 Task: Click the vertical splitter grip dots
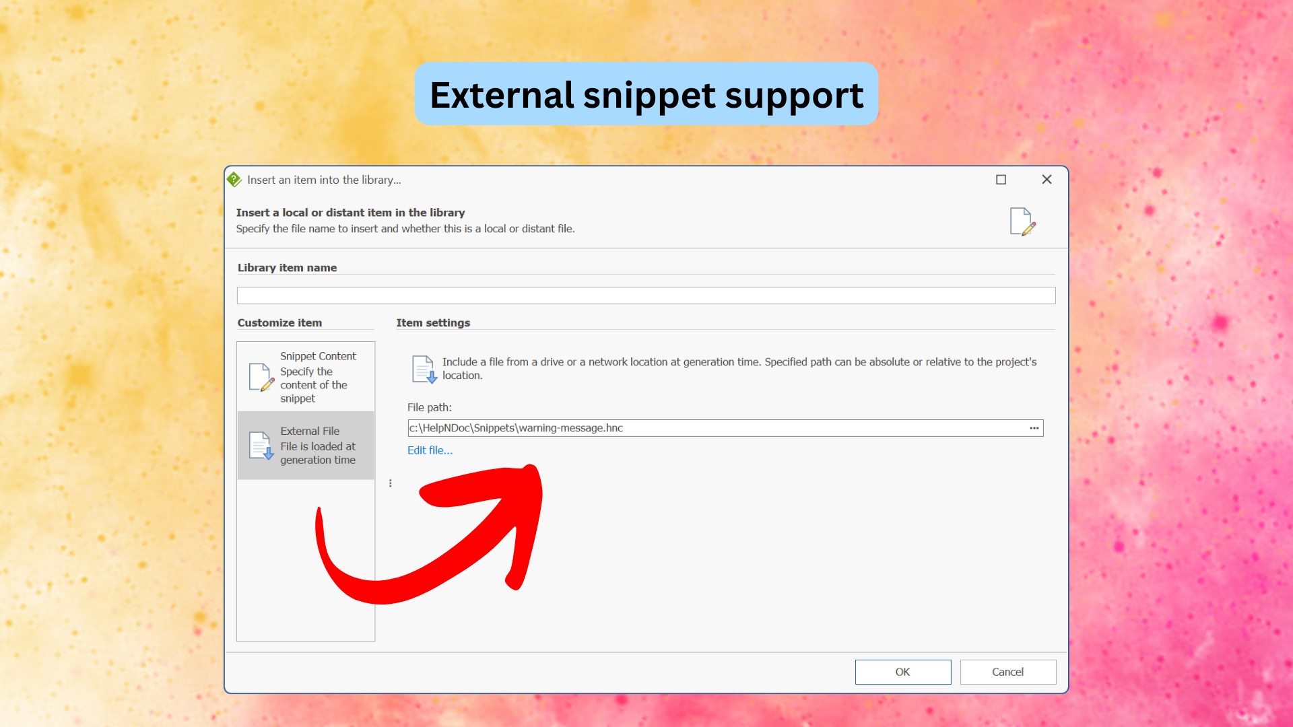tap(391, 483)
